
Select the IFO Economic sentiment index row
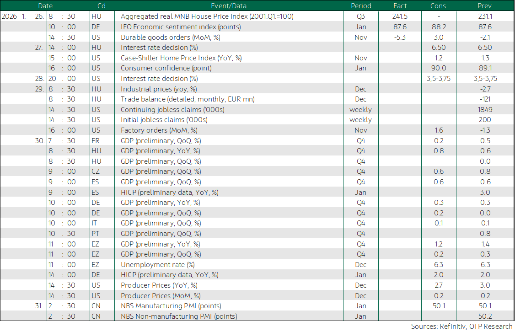(257, 27)
